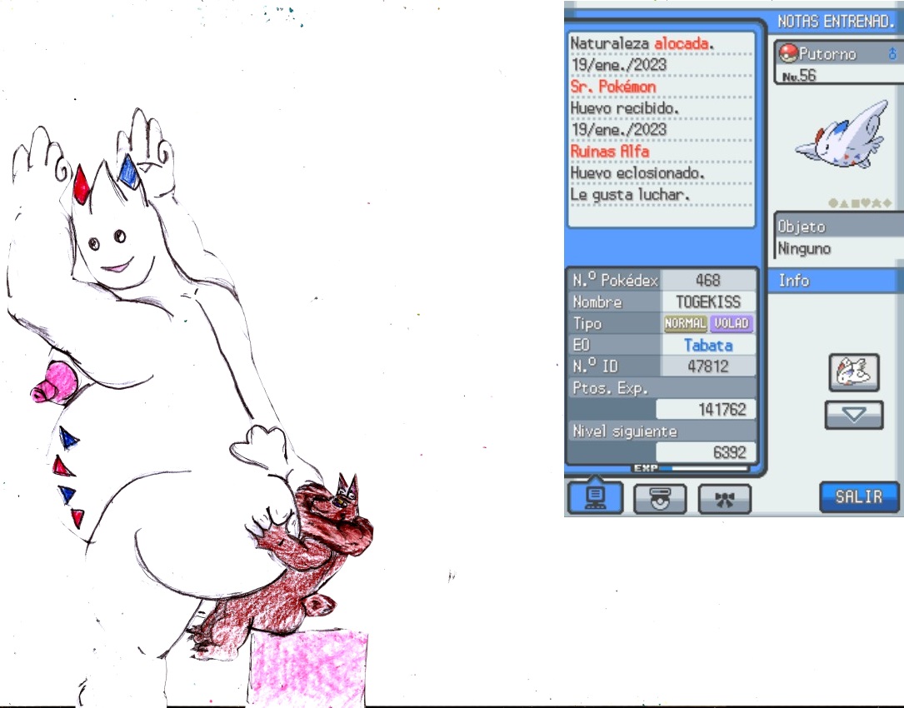Click the trainer ID value 47812
904x708 pixels.
pyautogui.click(x=708, y=366)
